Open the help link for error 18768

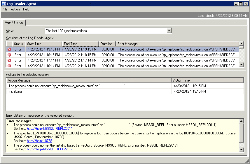point(39,141)
